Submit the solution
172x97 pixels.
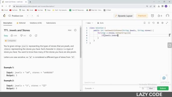[163, 88]
